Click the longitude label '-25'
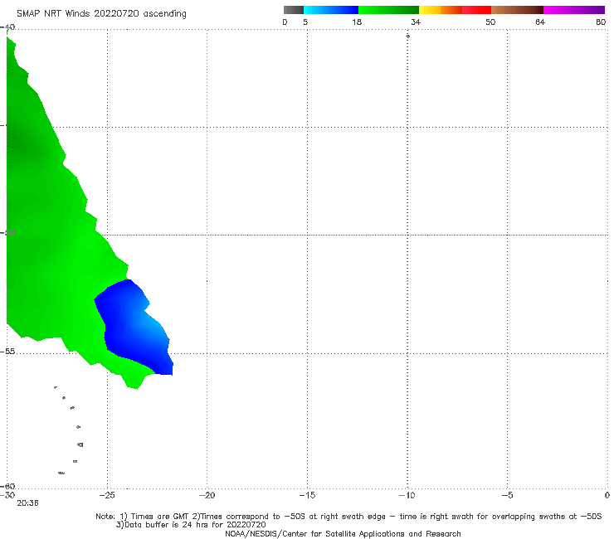Image resolution: width=614 pixels, height=539 pixels. [107, 495]
